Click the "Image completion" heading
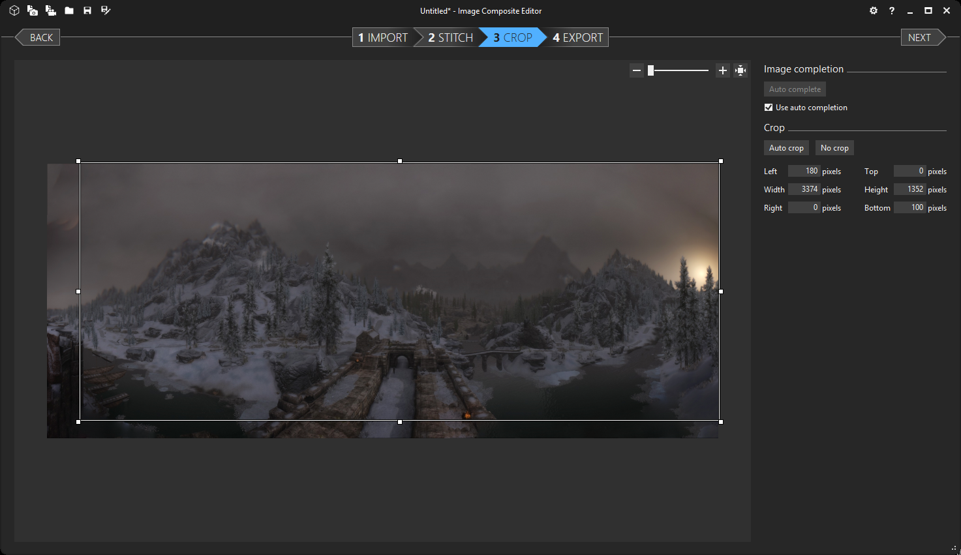Viewport: 961px width, 555px height. pyautogui.click(x=804, y=69)
